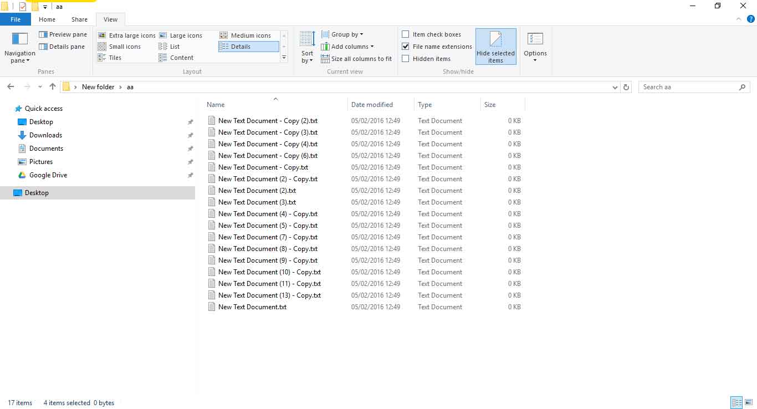Click the aa segment in address bar

[130, 87]
